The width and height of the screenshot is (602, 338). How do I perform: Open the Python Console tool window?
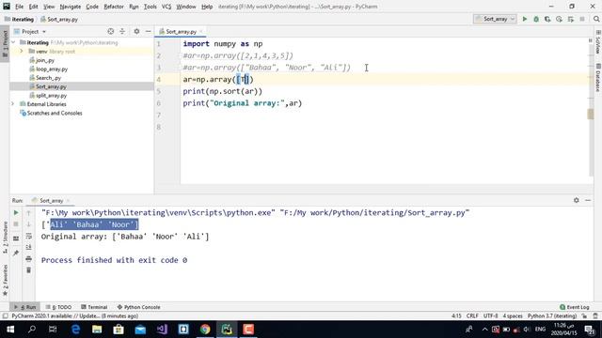138,307
